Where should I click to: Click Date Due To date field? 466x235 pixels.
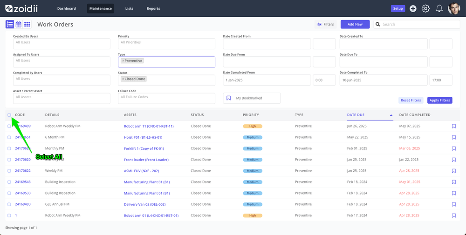click(x=384, y=62)
